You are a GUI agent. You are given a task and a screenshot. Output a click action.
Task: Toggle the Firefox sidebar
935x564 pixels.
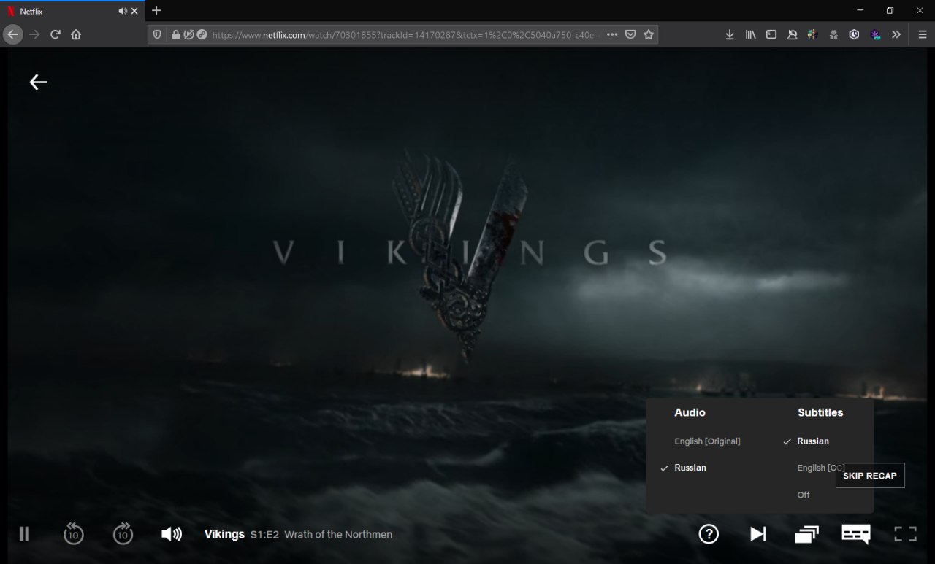[x=771, y=34]
